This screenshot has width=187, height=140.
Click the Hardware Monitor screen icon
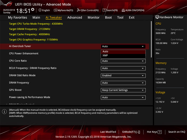[157, 17]
